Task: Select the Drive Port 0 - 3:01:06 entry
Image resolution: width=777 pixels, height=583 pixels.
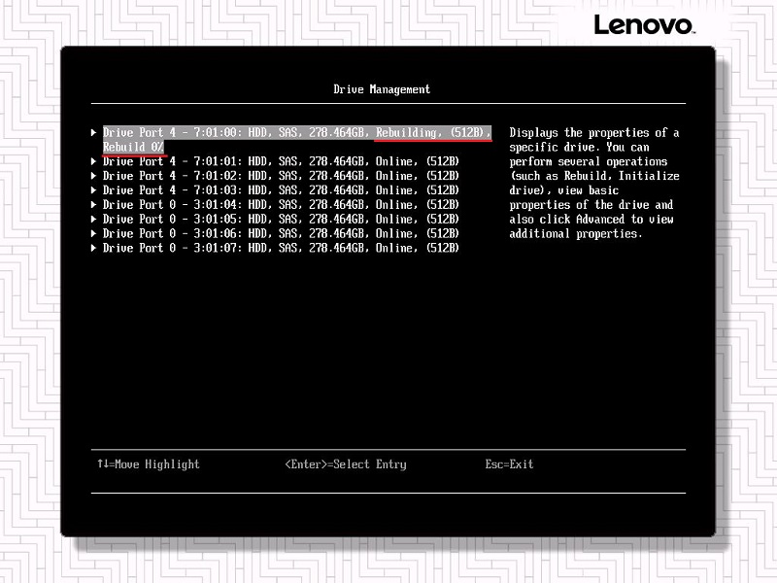Action: pyautogui.click(x=281, y=234)
